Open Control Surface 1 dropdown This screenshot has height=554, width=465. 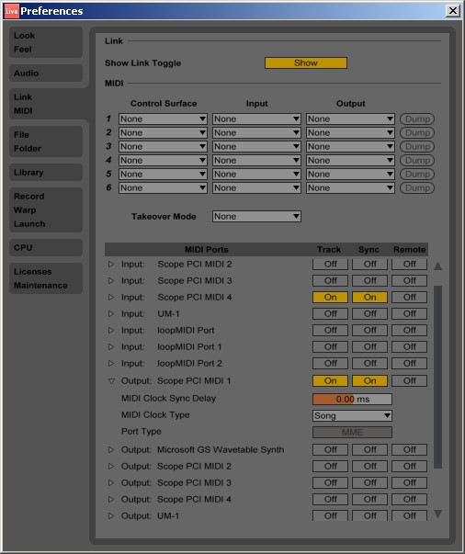(x=163, y=119)
